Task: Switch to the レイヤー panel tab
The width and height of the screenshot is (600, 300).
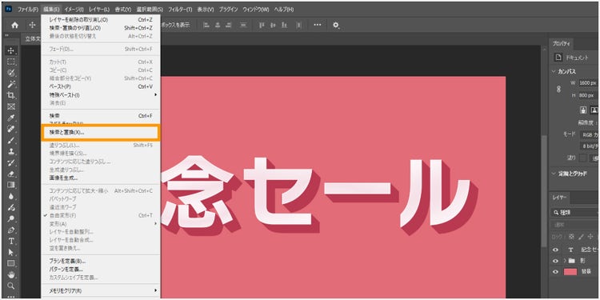Action: [x=558, y=198]
